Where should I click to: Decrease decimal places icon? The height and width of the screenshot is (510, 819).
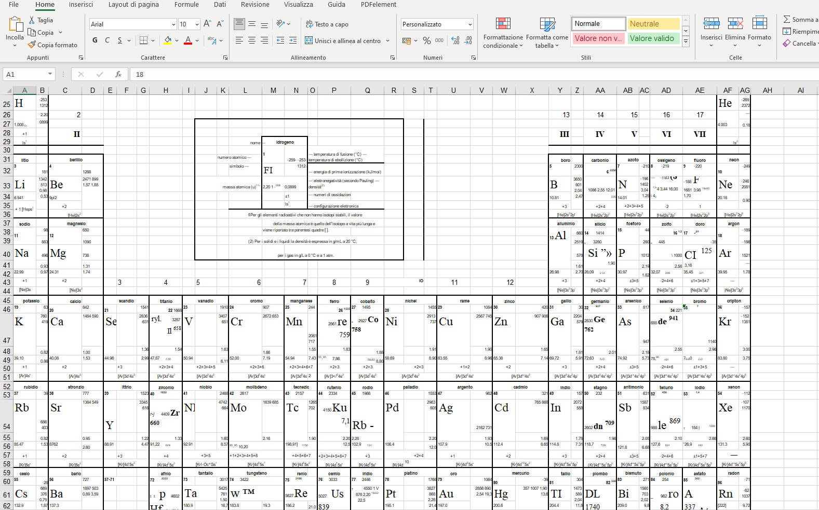pos(468,40)
